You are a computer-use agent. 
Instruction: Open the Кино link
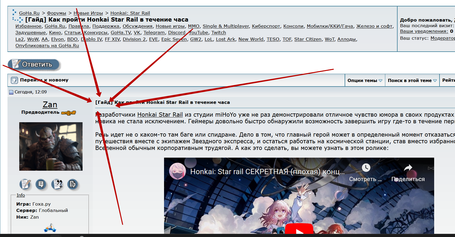click(55, 32)
